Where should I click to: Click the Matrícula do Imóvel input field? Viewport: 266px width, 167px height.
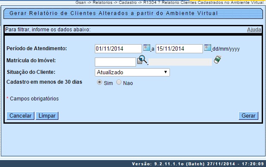[115, 62]
